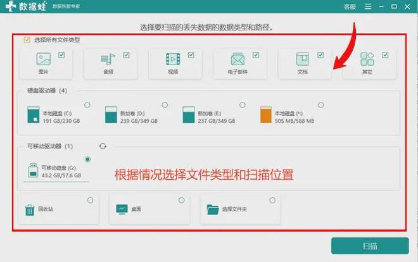Click the 音频 audio type icon
This screenshot has width=418, height=262.
[x=108, y=59]
